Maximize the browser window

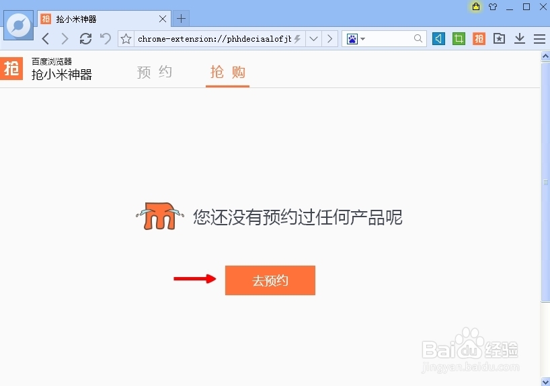click(526, 7)
